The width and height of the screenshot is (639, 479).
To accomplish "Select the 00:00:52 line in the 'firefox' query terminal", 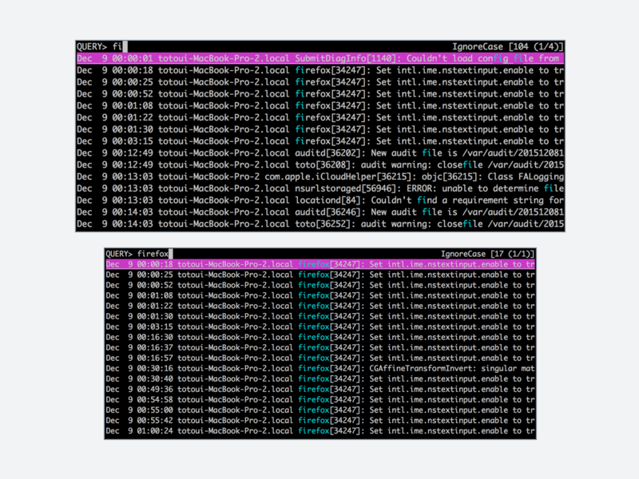I will click(320, 285).
